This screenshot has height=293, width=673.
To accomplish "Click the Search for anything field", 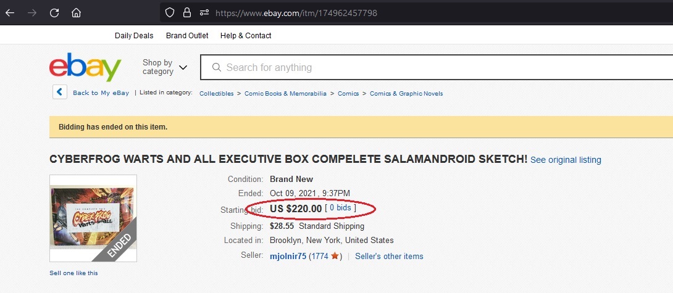I will (437, 67).
